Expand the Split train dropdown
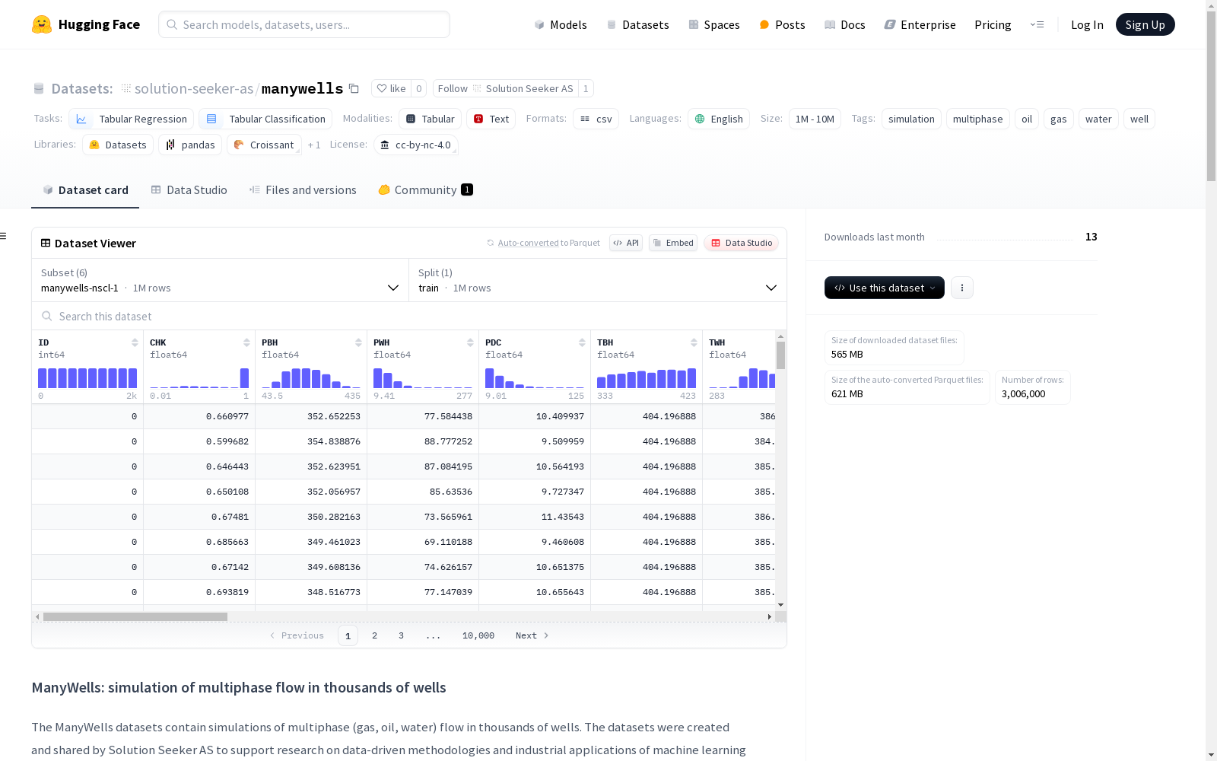The width and height of the screenshot is (1217, 761). coord(598,280)
